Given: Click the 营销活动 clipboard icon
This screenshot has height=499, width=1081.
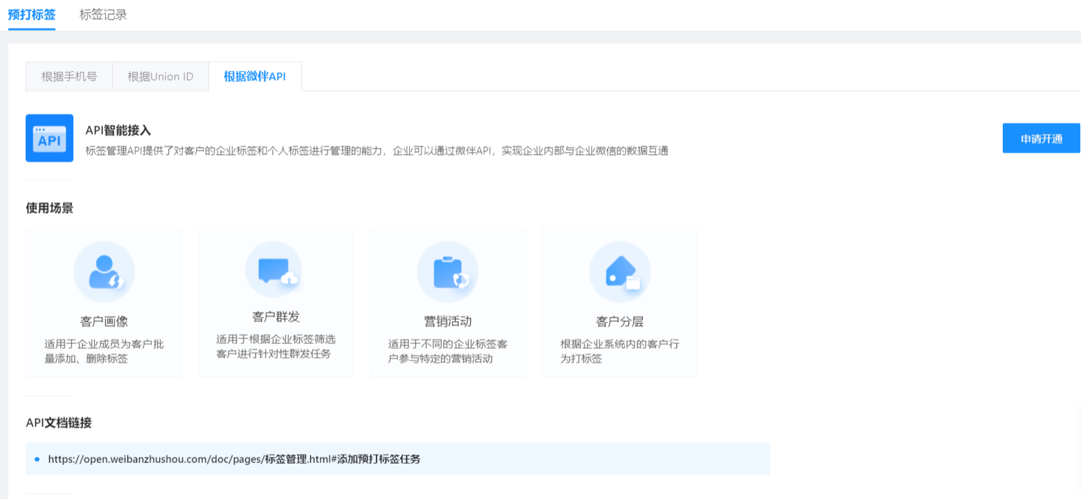Looking at the screenshot, I should point(447,272).
